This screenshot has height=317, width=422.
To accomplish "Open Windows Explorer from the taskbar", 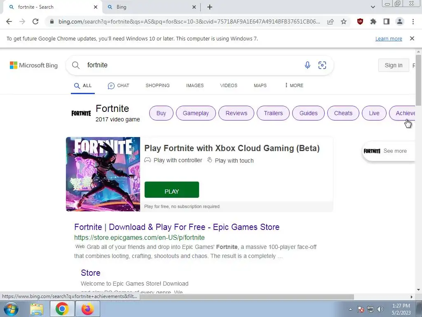I will tap(37, 309).
